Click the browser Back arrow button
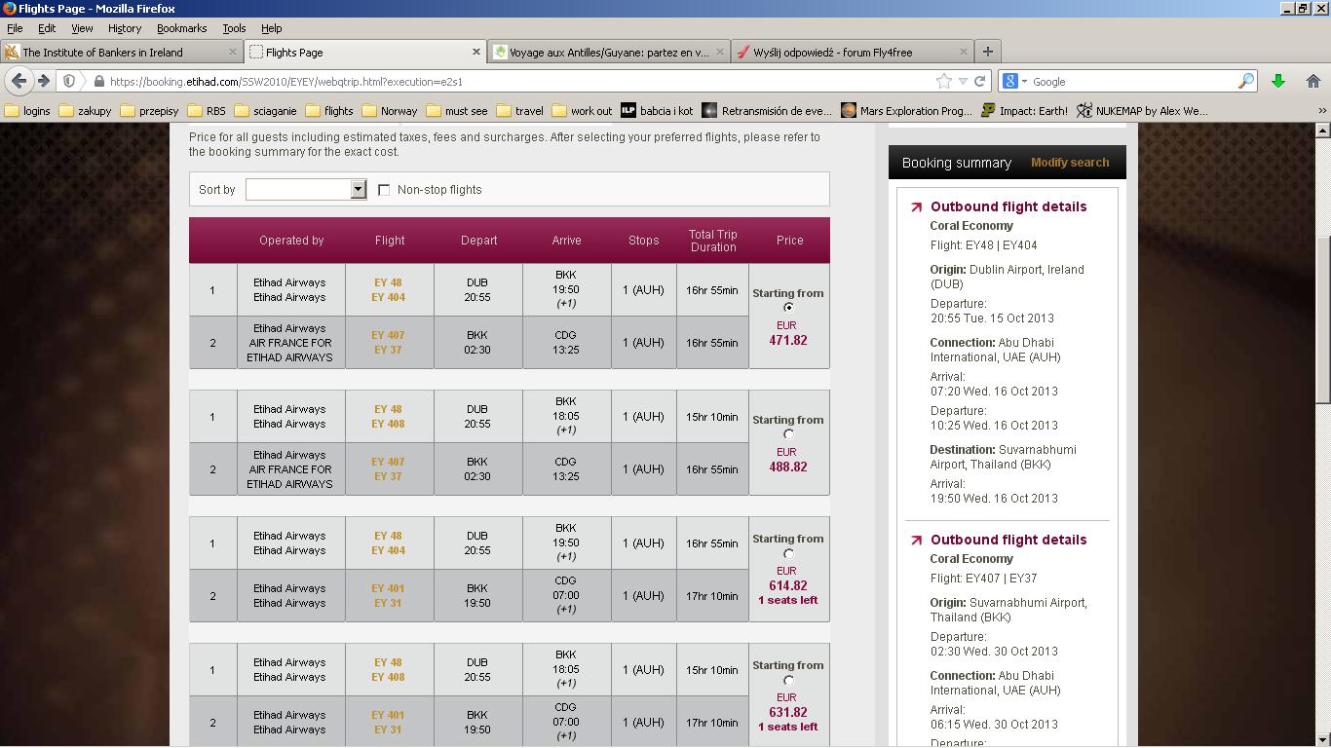The width and height of the screenshot is (1331, 748). (19, 81)
